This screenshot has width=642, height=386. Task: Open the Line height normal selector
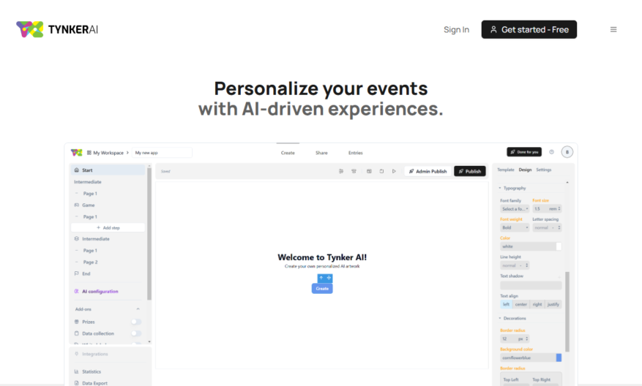(515, 265)
